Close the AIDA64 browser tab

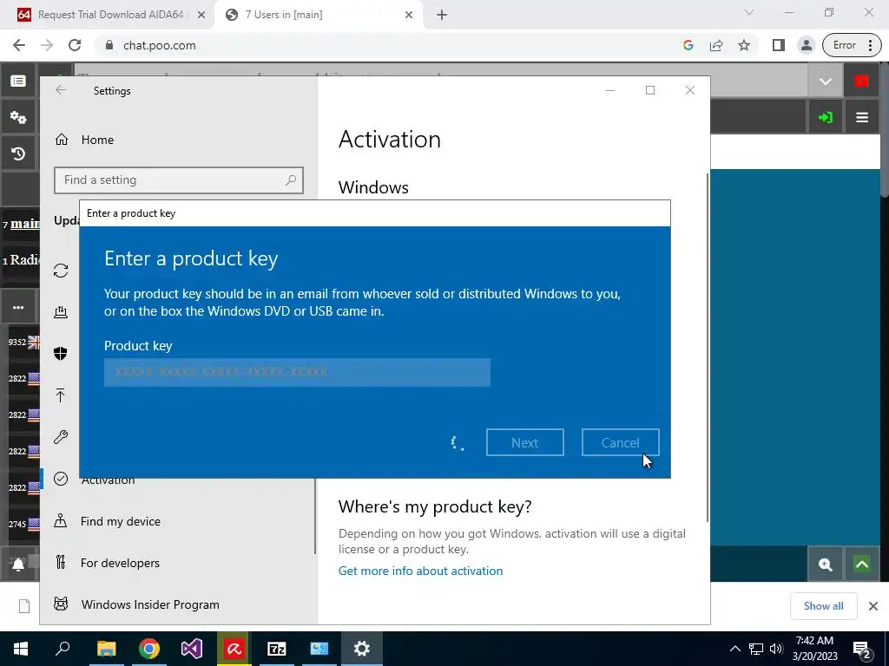pyautogui.click(x=201, y=16)
